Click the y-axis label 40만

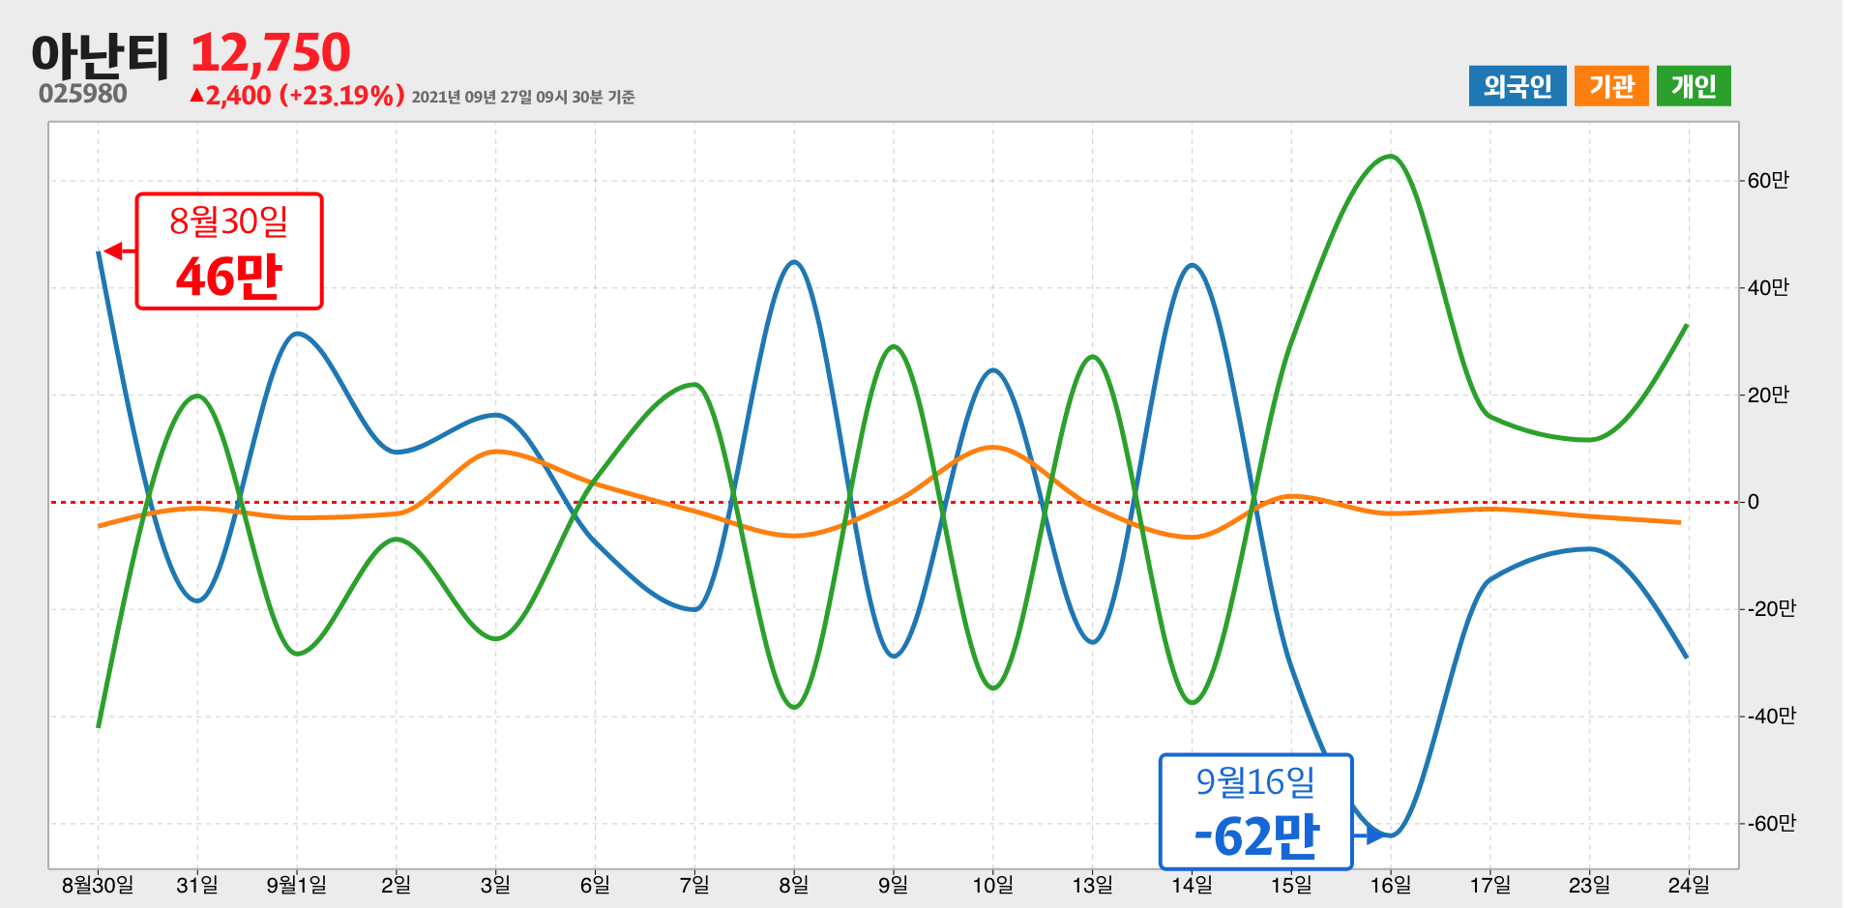(x=1768, y=288)
